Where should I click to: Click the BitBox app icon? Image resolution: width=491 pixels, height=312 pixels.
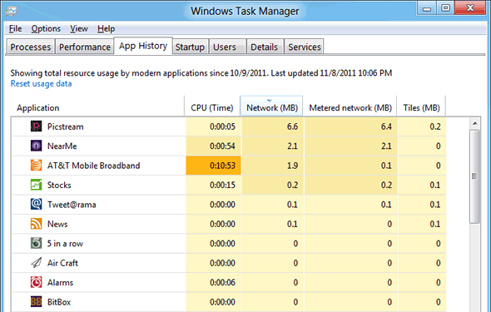pyautogui.click(x=36, y=302)
